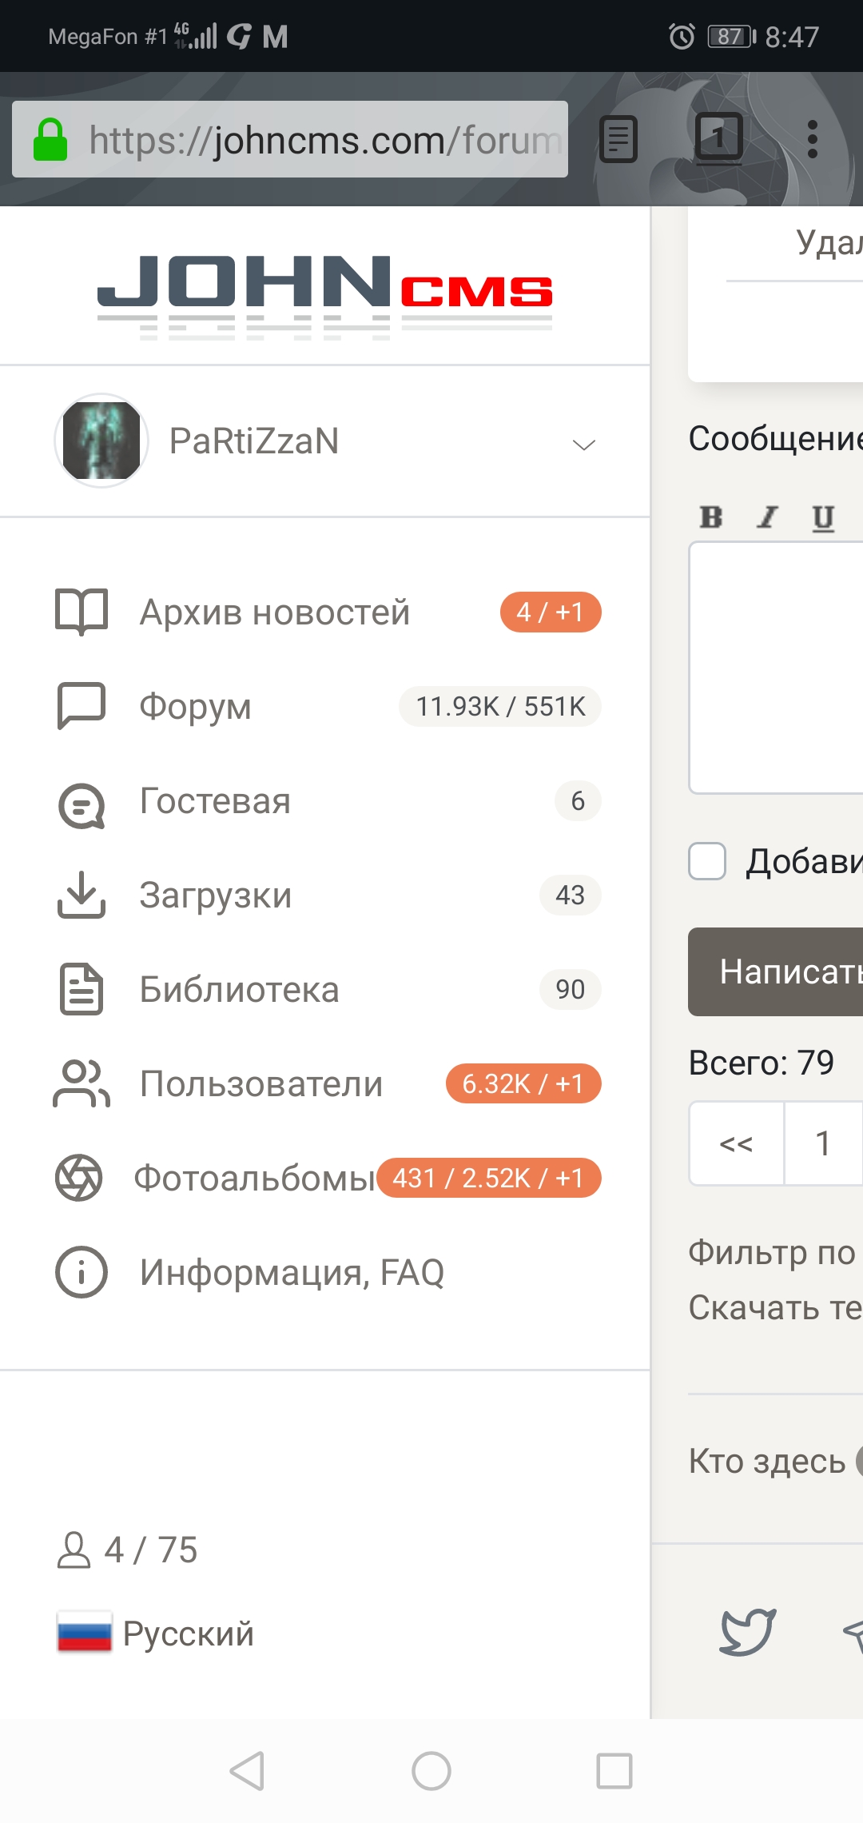Open the Форум menu item
The image size is (863, 1823).
coord(195,707)
